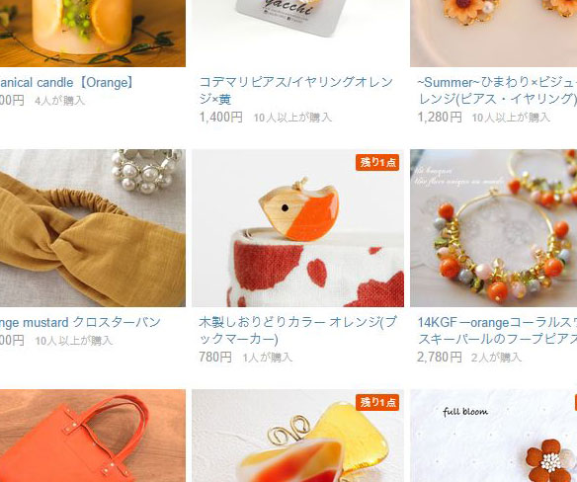Click the botanical candle【Orange】title link
Image resolution: width=577 pixels, height=482 pixels.
pos(67,82)
